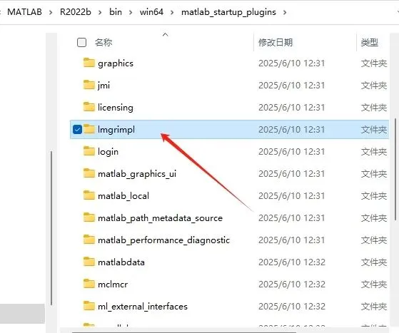Click the modified date of ml_external_interfaces
Viewport: 399px width, 333px height.
[x=292, y=307]
